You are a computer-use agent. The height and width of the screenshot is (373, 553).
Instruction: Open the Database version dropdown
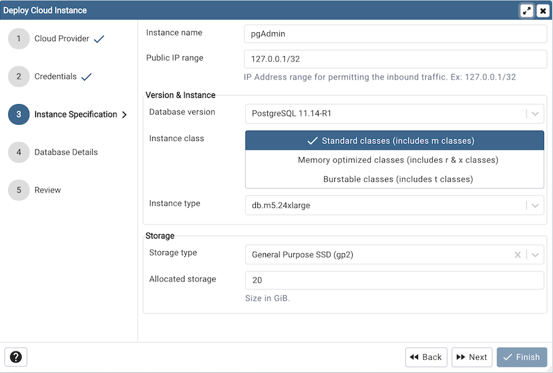tap(534, 114)
